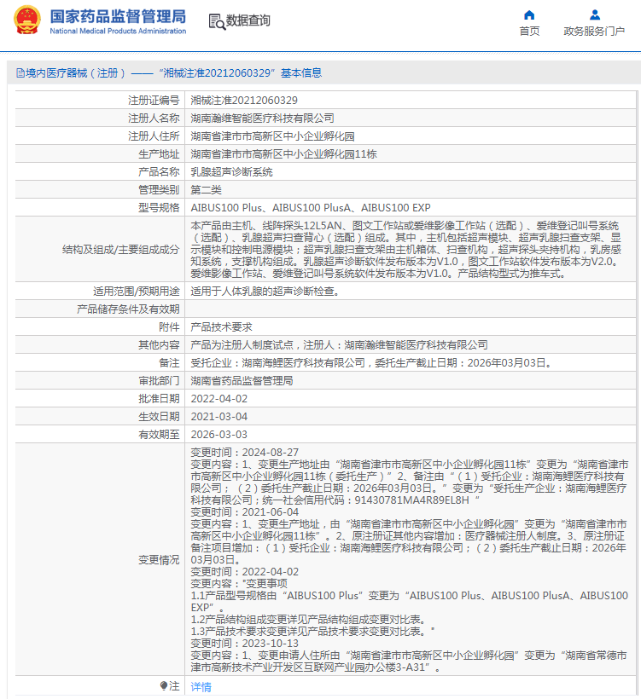Click the 变更情况 row label
This screenshot has height=699, width=641.
coord(159,559)
